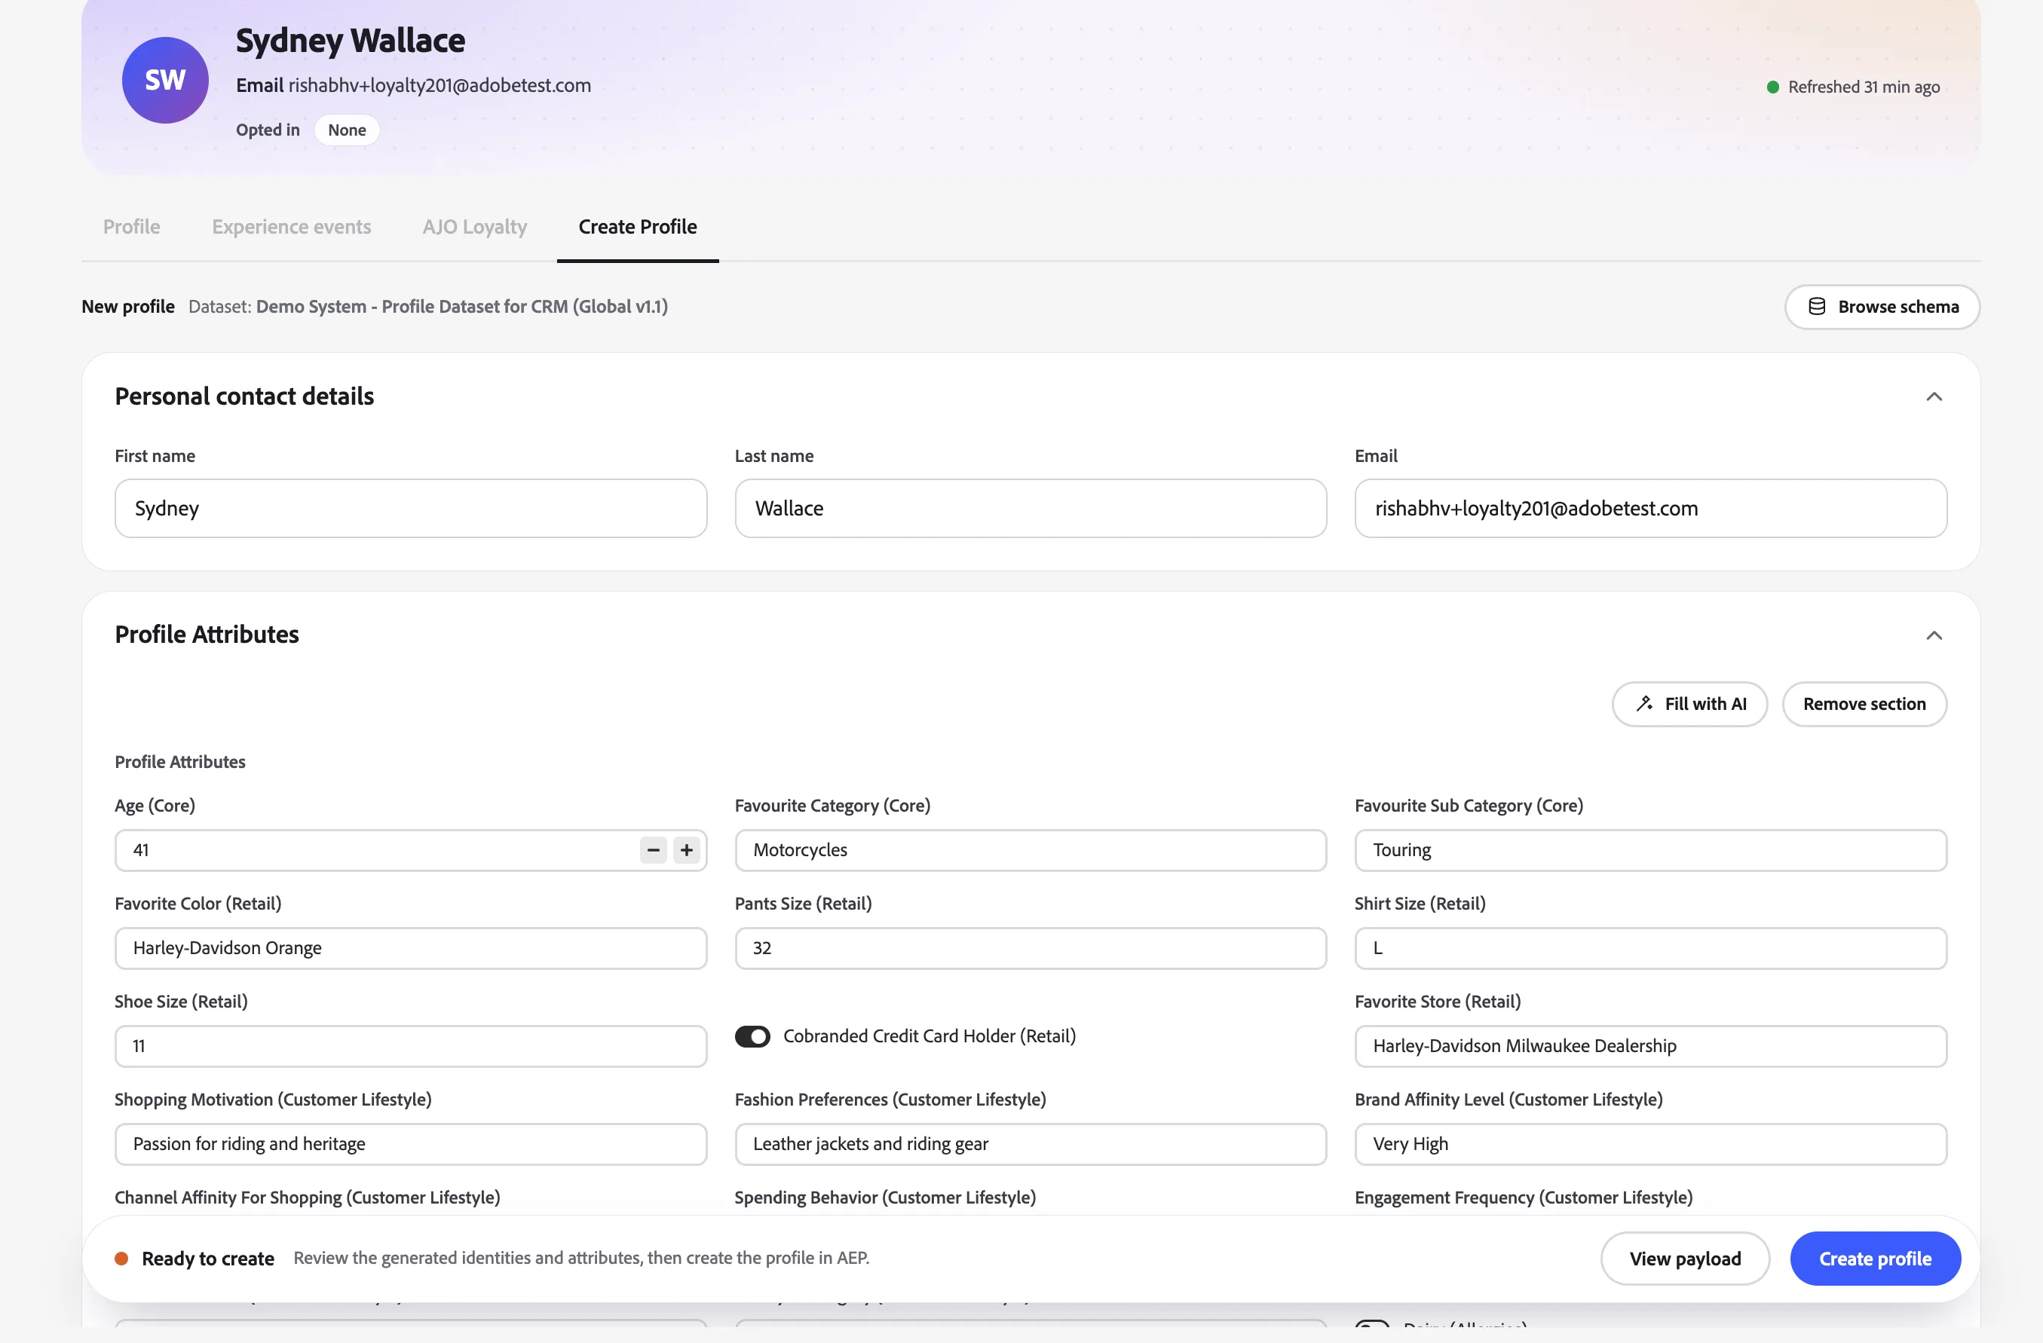2043x1343 pixels.
Task: Edit the Favourite Category field
Action: pos(1030,849)
